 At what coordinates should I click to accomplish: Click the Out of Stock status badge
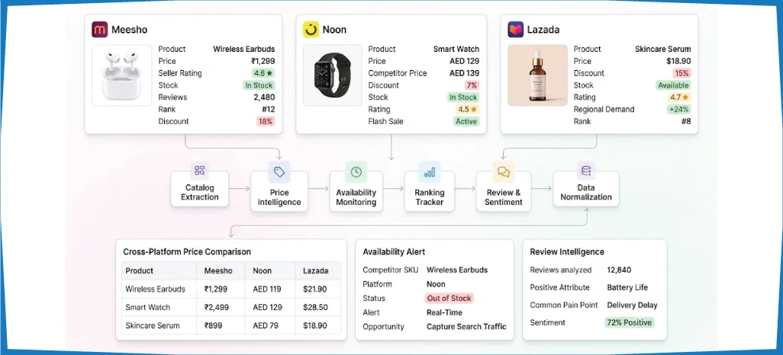coord(449,298)
